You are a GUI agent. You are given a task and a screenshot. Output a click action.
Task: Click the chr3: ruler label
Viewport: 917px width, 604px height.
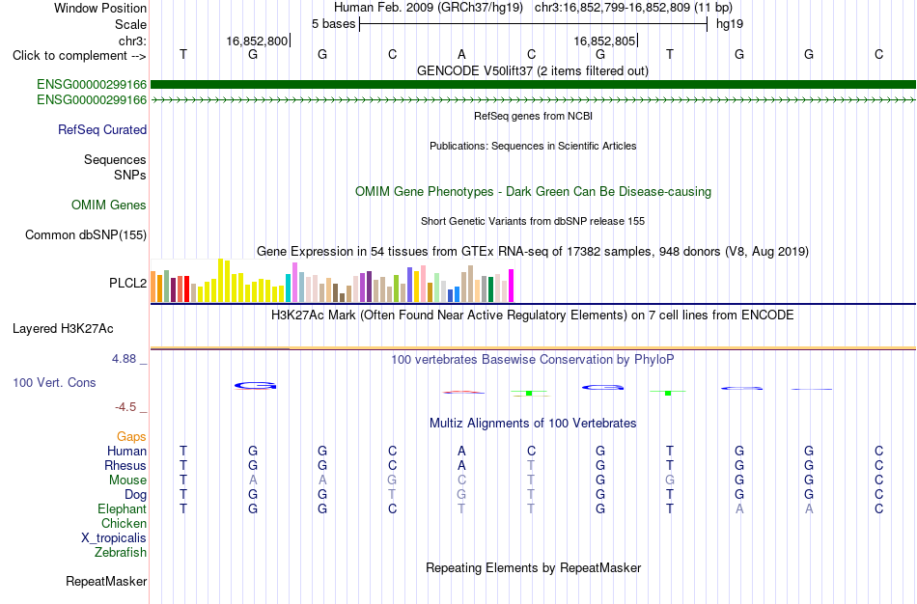point(132,41)
